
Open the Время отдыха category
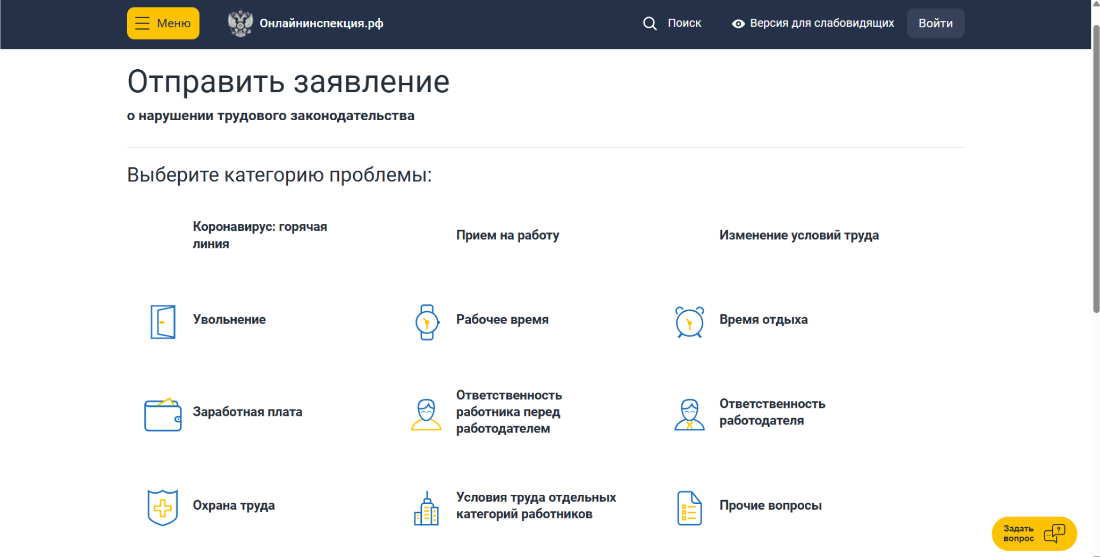pyautogui.click(x=763, y=319)
